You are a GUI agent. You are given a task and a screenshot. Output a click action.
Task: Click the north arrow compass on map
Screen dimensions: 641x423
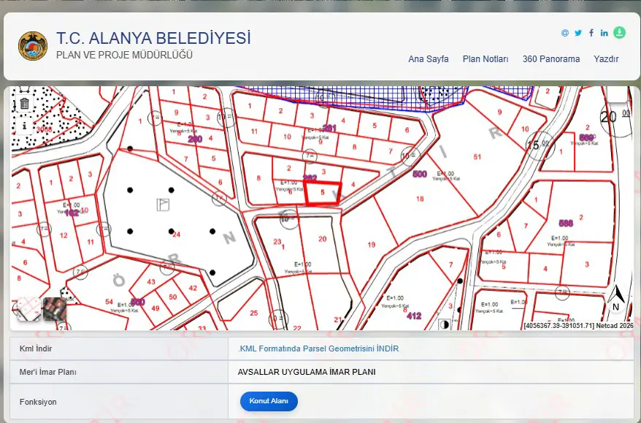point(616,298)
